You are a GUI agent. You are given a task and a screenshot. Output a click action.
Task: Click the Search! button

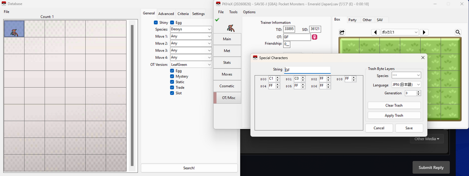189,168
